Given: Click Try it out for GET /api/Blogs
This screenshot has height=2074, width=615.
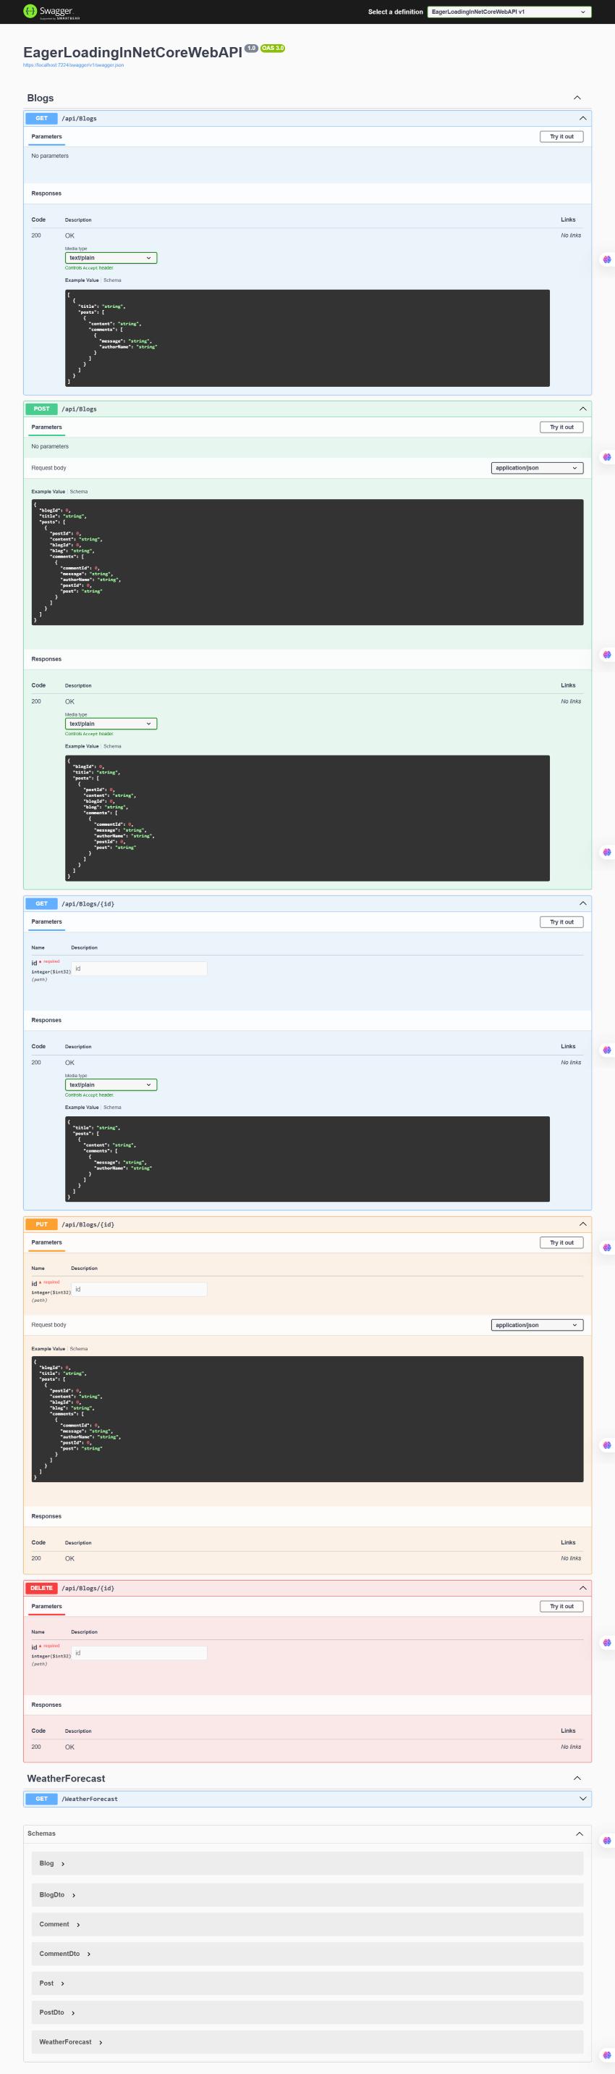Looking at the screenshot, I should coord(561,137).
